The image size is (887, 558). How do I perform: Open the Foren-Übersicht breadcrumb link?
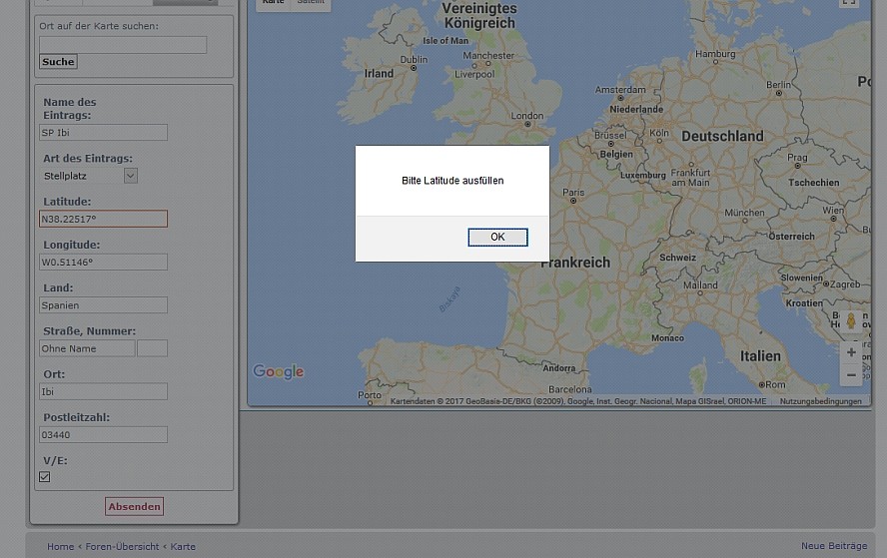122,547
